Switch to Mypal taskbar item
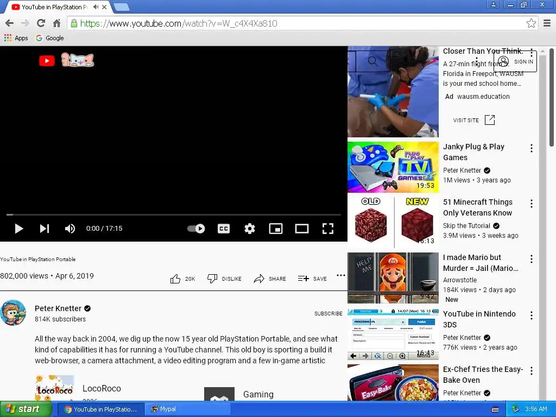 187,409
